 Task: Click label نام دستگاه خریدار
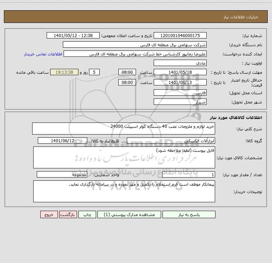pyautogui.click(x=246, y=45)
